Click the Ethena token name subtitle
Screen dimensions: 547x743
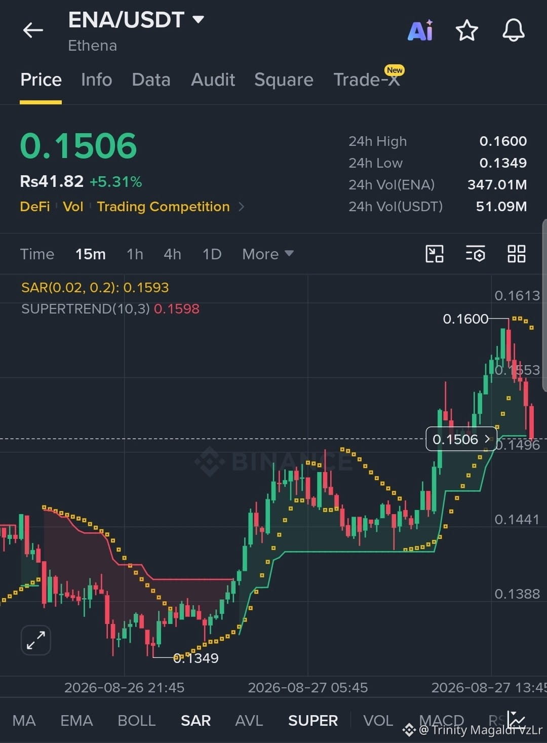93,46
